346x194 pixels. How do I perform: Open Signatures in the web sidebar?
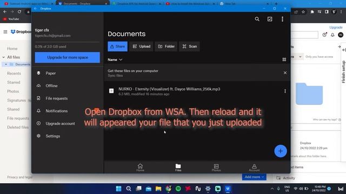tap(16, 100)
